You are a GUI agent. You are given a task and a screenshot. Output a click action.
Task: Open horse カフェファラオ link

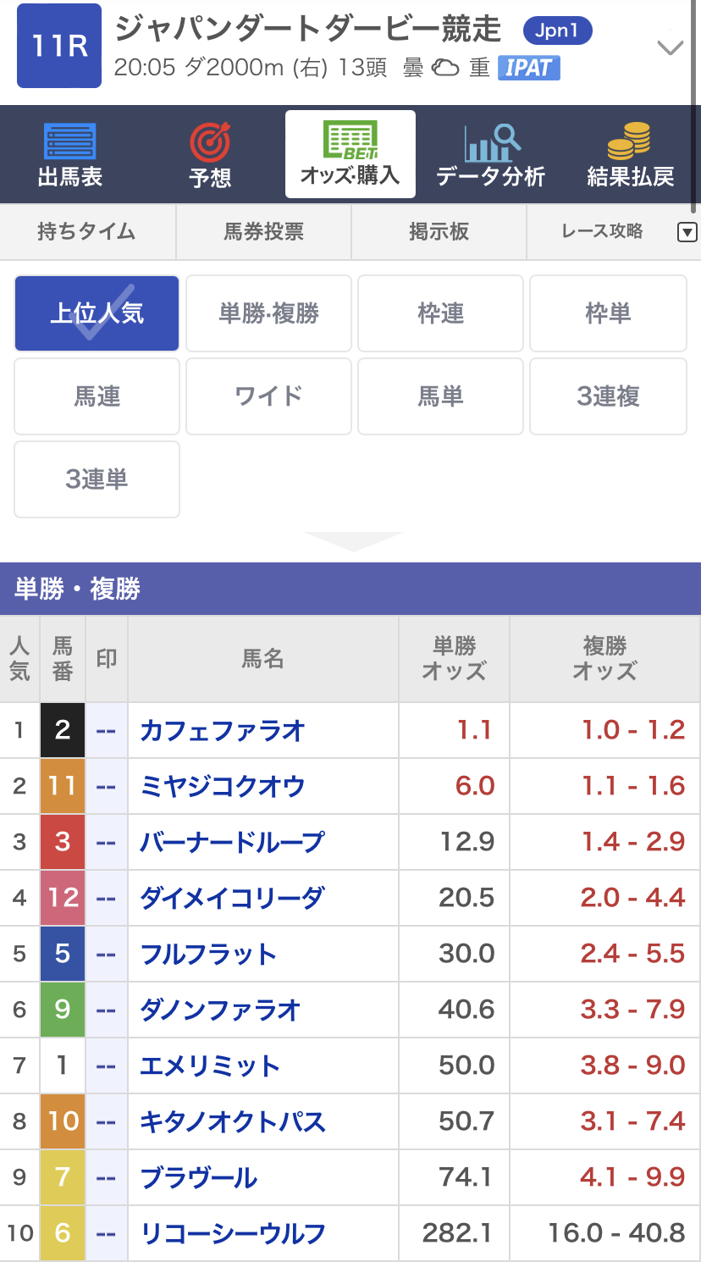[x=223, y=730]
